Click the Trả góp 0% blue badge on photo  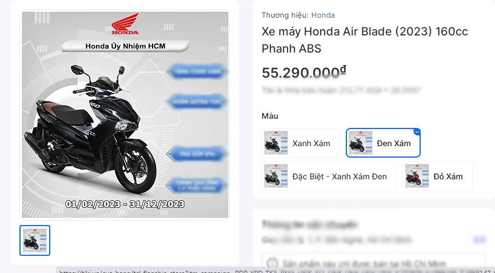click(x=197, y=154)
